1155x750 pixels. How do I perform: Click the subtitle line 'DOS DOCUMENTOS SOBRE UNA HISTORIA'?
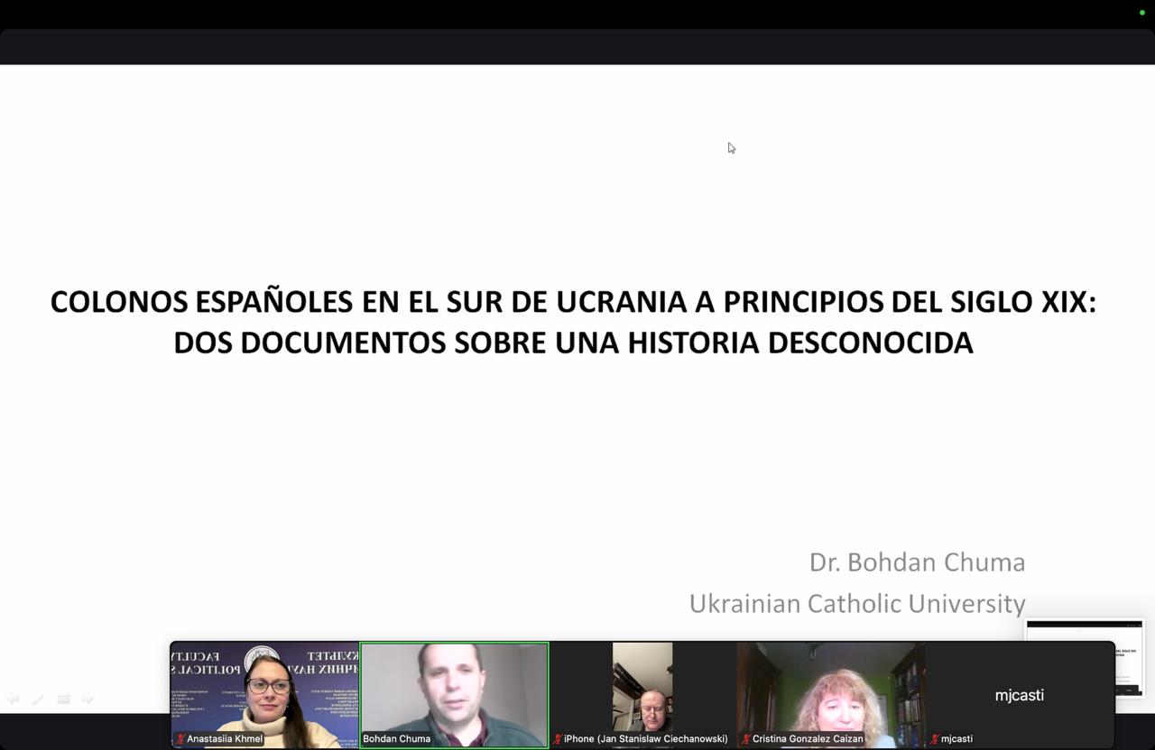(x=573, y=343)
